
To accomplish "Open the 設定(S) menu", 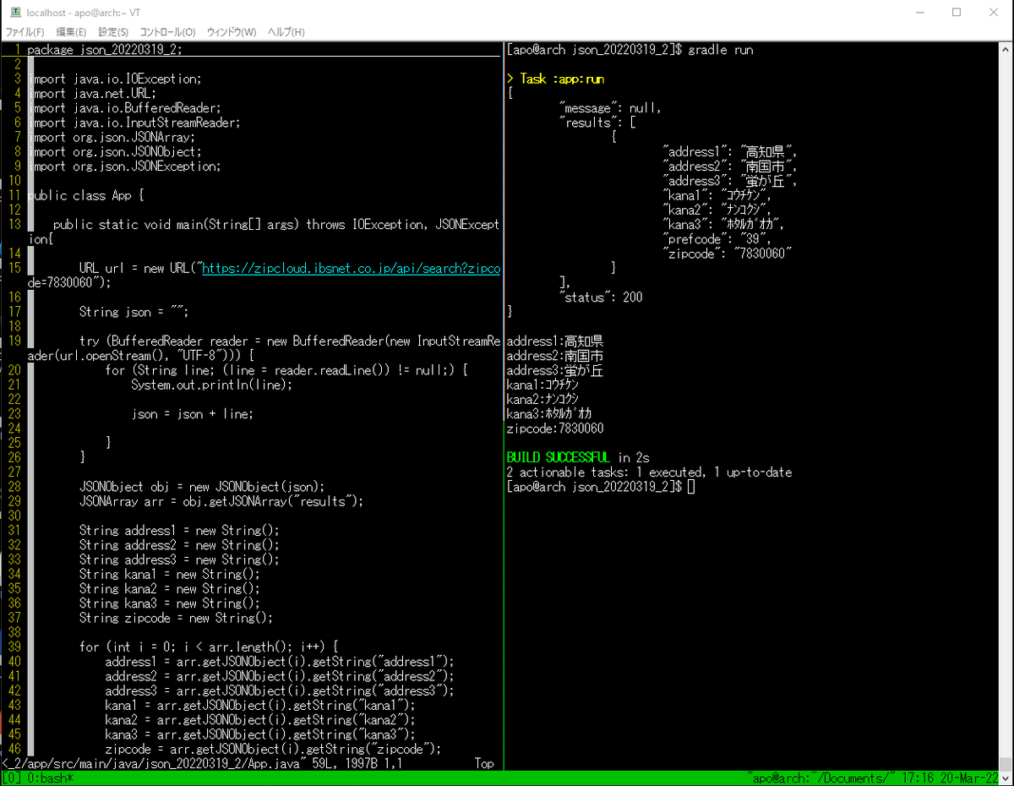I will (x=114, y=32).
